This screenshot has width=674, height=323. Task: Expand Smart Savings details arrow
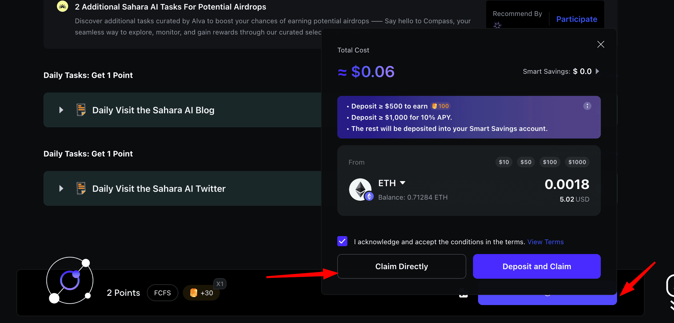[x=597, y=71]
